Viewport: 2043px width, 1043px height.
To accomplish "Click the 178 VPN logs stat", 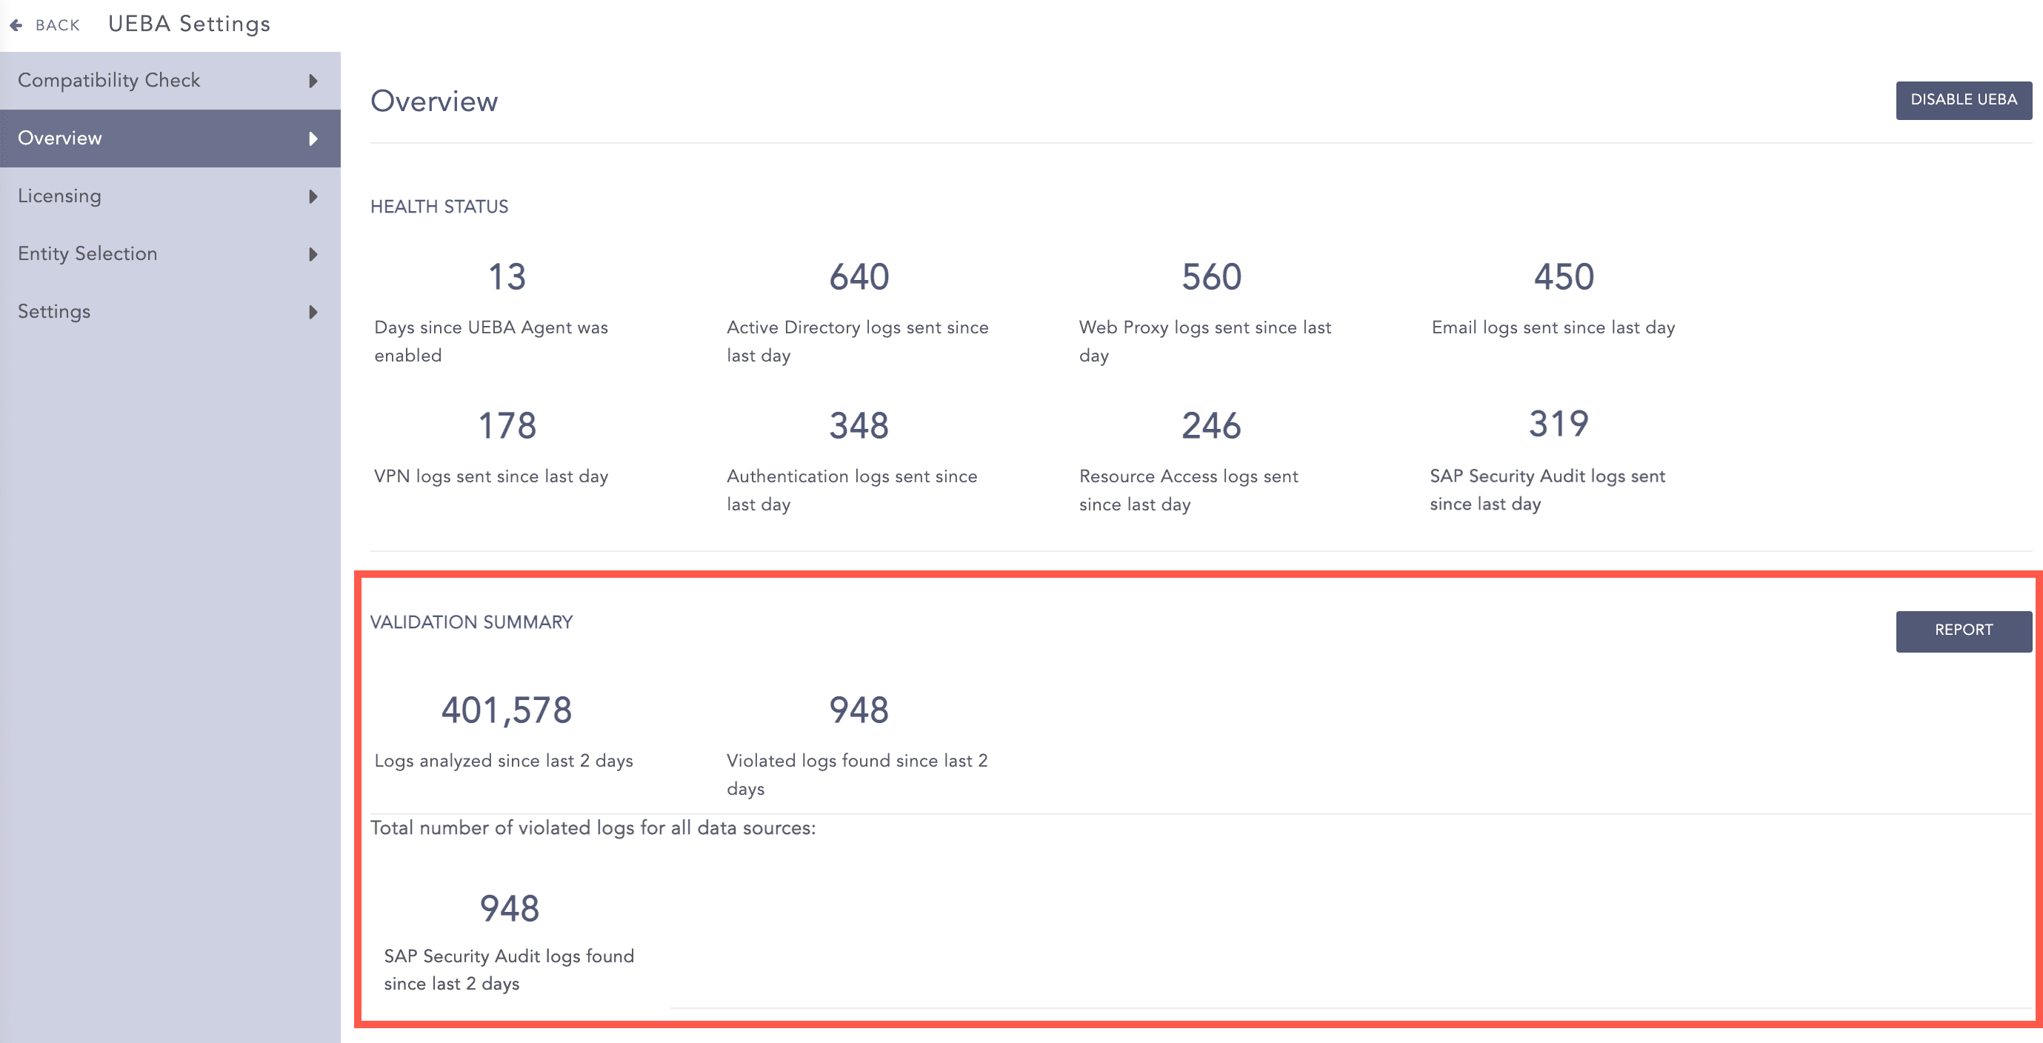I will [507, 426].
